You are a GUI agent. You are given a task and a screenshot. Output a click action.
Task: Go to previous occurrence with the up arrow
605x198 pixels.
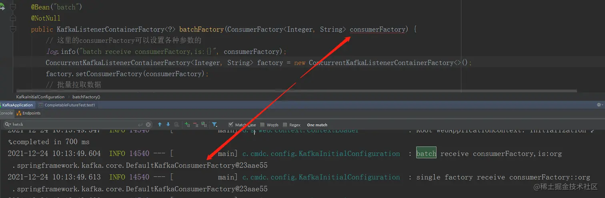tap(160, 124)
